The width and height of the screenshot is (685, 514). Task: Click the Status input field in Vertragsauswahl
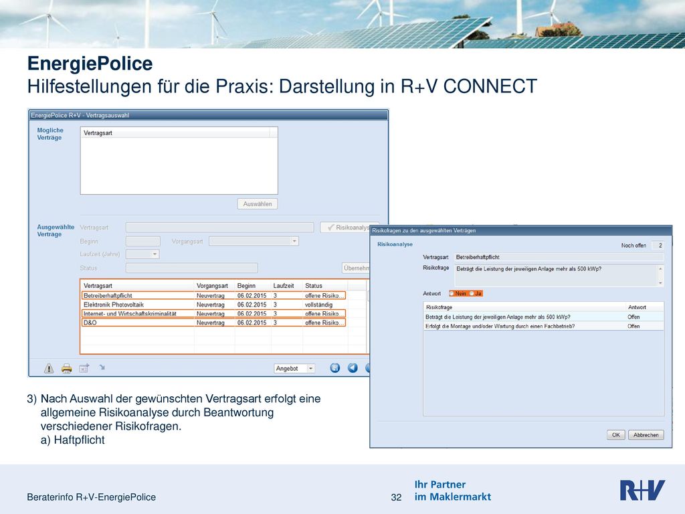192,268
